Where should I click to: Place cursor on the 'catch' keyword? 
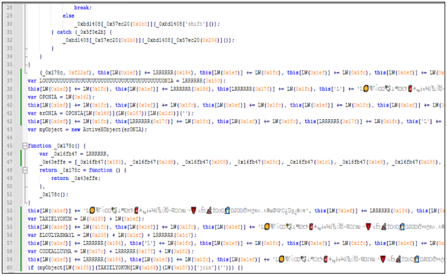click(x=64, y=32)
